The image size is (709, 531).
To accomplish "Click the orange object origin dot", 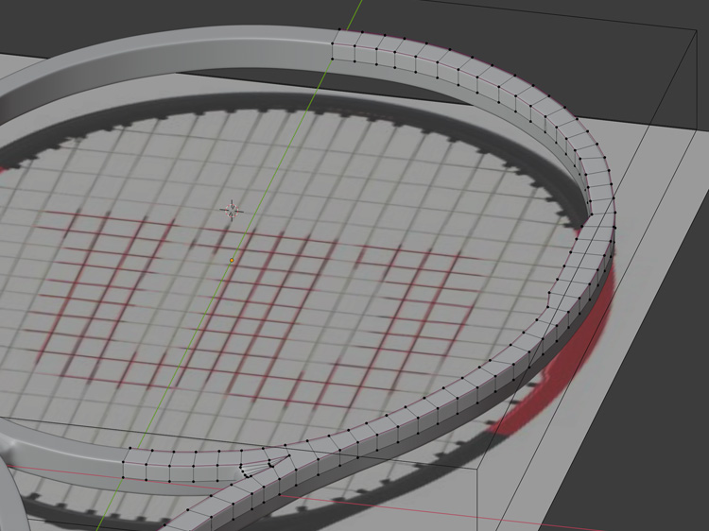I will click(232, 260).
